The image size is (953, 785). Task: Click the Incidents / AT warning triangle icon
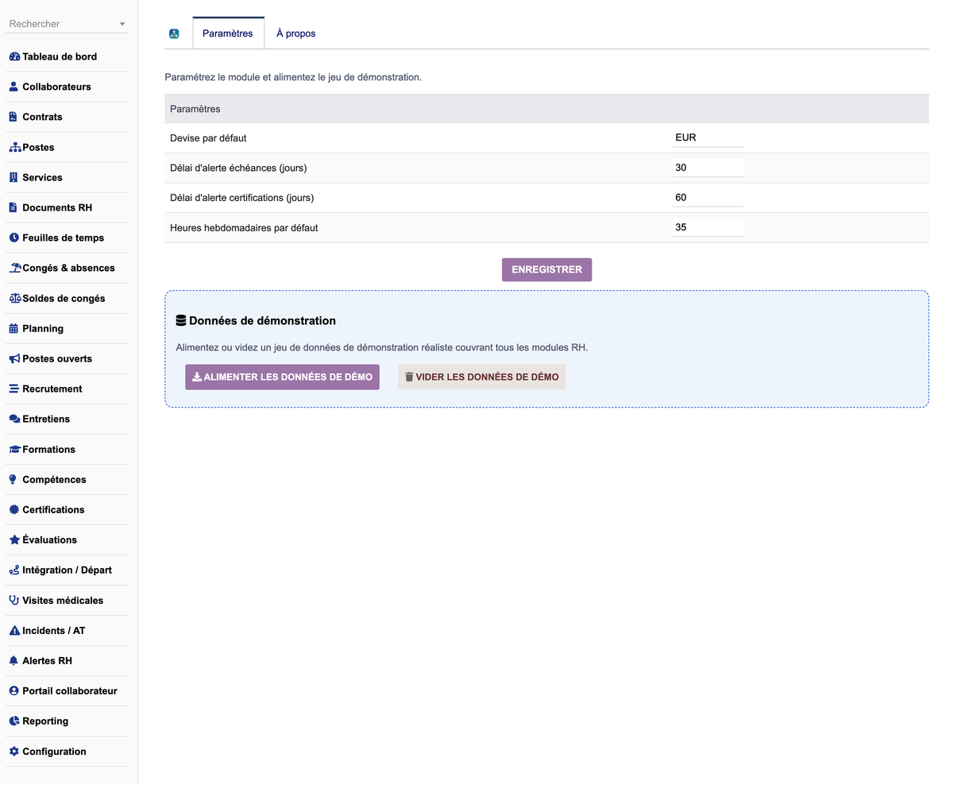click(x=14, y=631)
